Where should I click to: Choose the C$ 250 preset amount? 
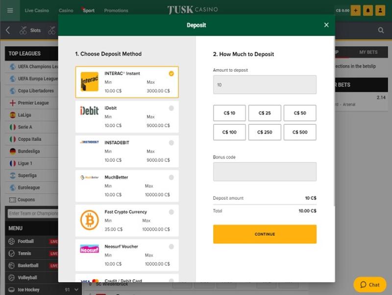(x=265, y=132)
